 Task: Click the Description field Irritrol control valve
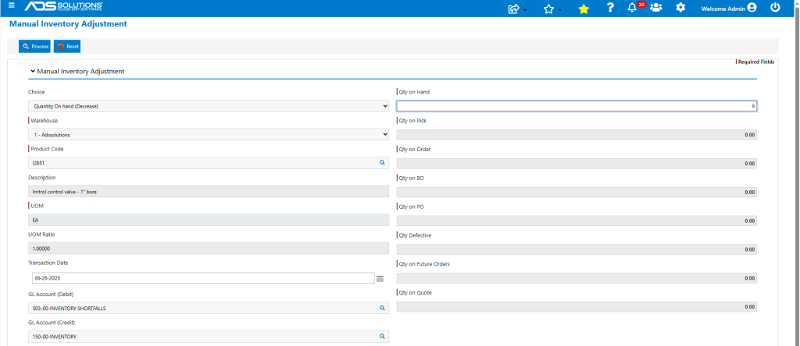point(208,192)
